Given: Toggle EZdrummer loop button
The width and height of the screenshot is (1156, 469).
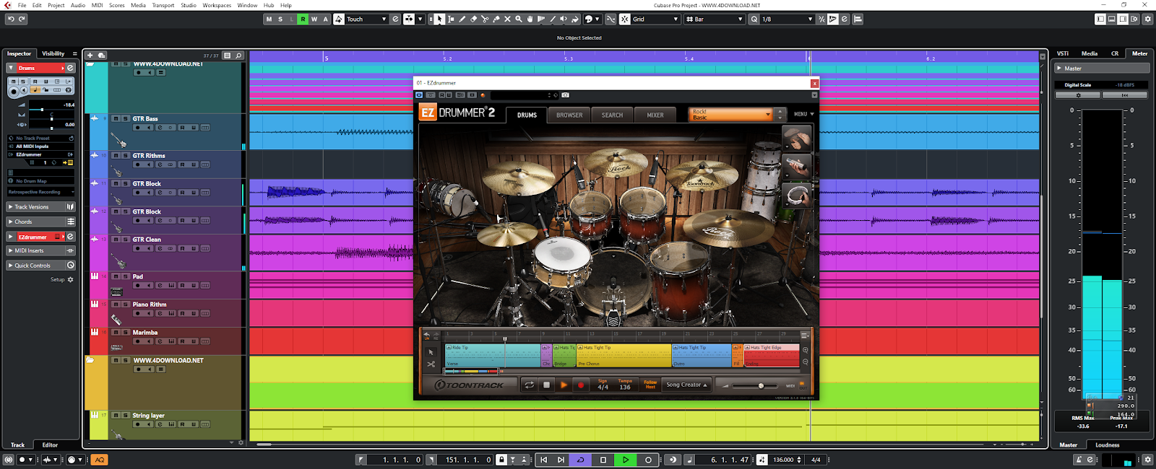Looking at the screenshot, I should click(x=529, y=385).
